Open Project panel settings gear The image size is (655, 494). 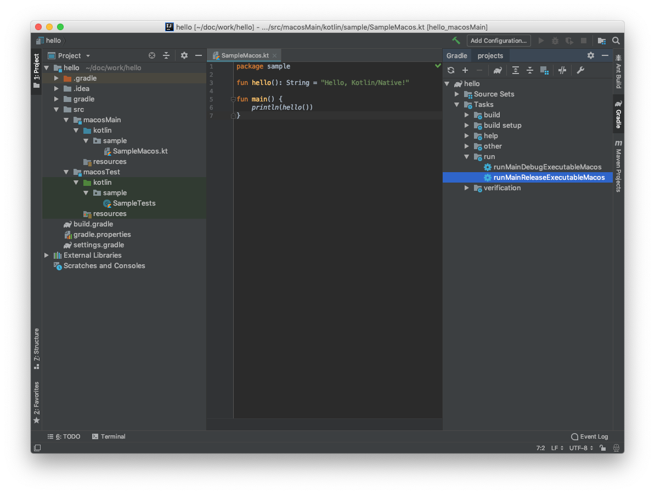(184, 55)
